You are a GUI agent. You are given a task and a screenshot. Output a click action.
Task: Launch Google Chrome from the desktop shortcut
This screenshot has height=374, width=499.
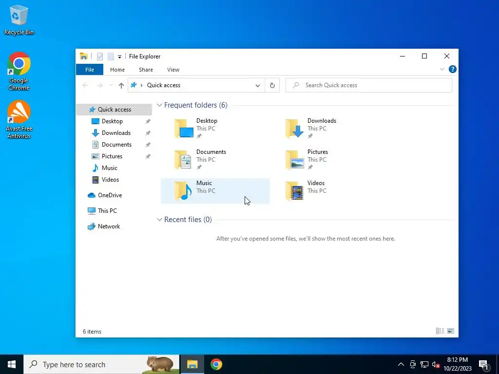click(19, 71)
